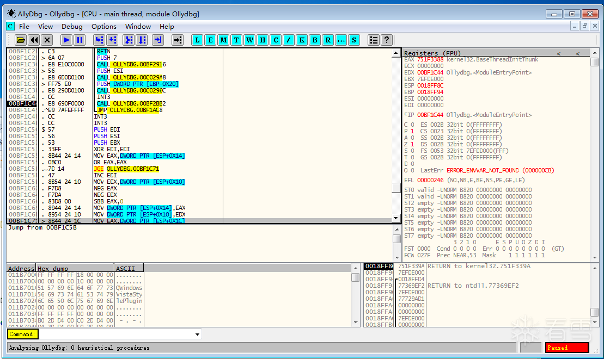Open the Options menu

click(104, 26)
